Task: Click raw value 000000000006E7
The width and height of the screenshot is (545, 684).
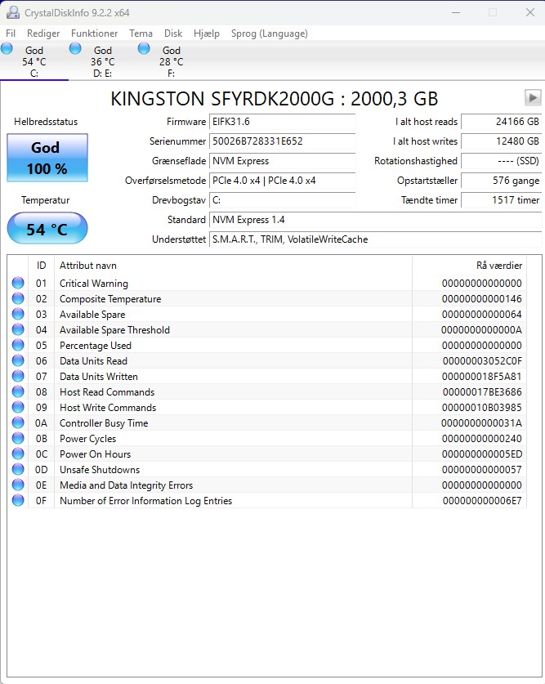Action: click(x=482, y=501)
